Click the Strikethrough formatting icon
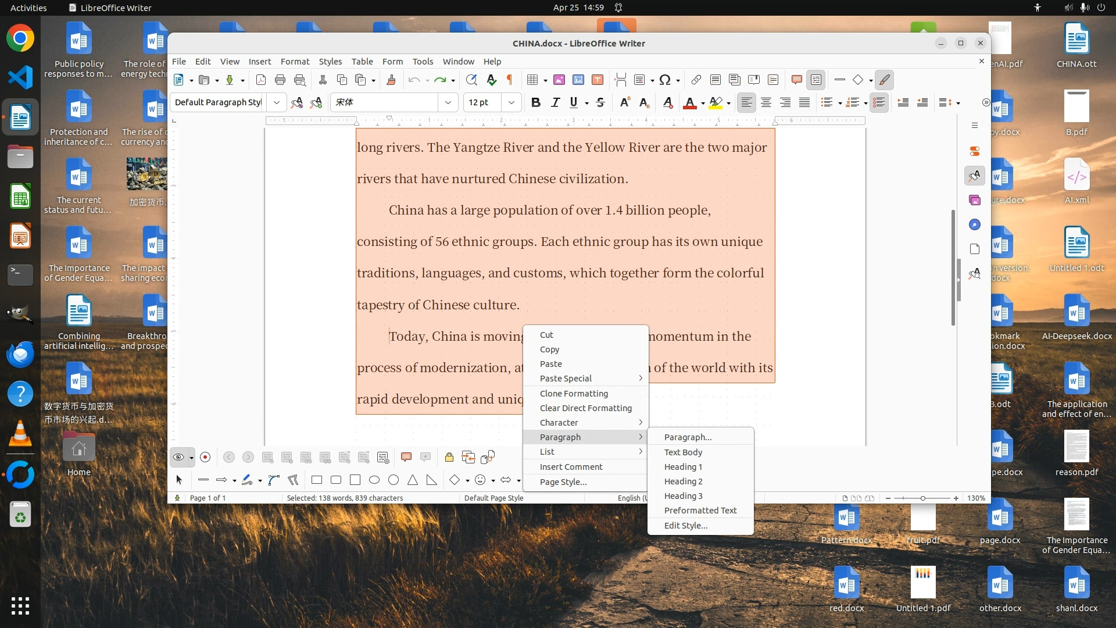The width and height of the screenshot is (1116, 628). tap(600, 103)
